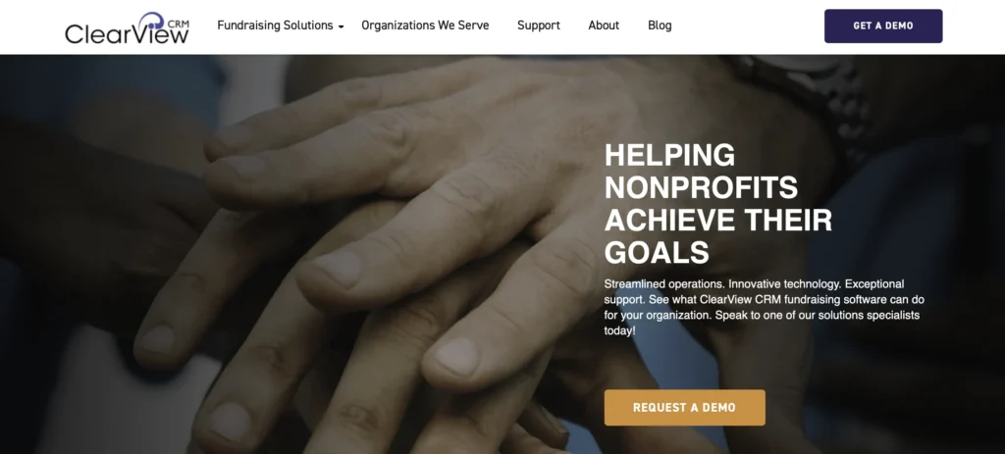
Task: Click the word GOALS in the headline
Action: 657,252
